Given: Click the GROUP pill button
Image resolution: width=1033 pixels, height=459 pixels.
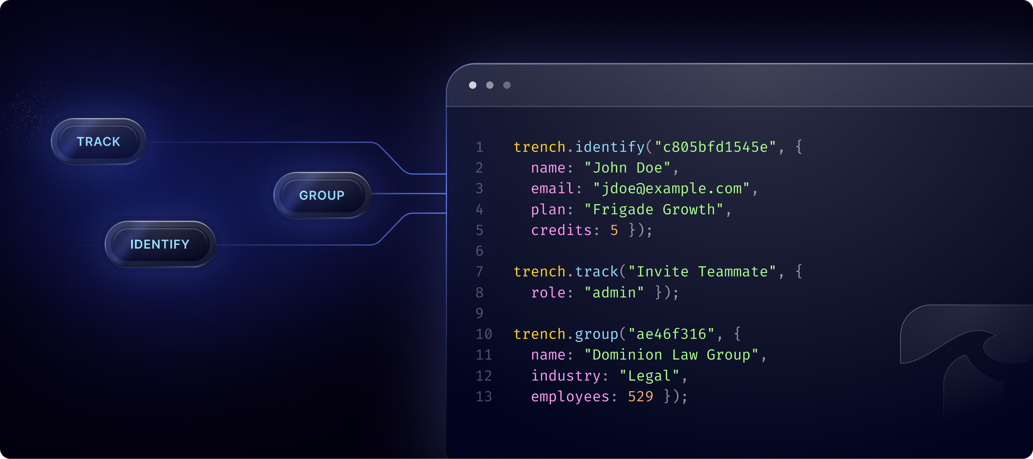Looking at the screenshot, I should point(322,195).
